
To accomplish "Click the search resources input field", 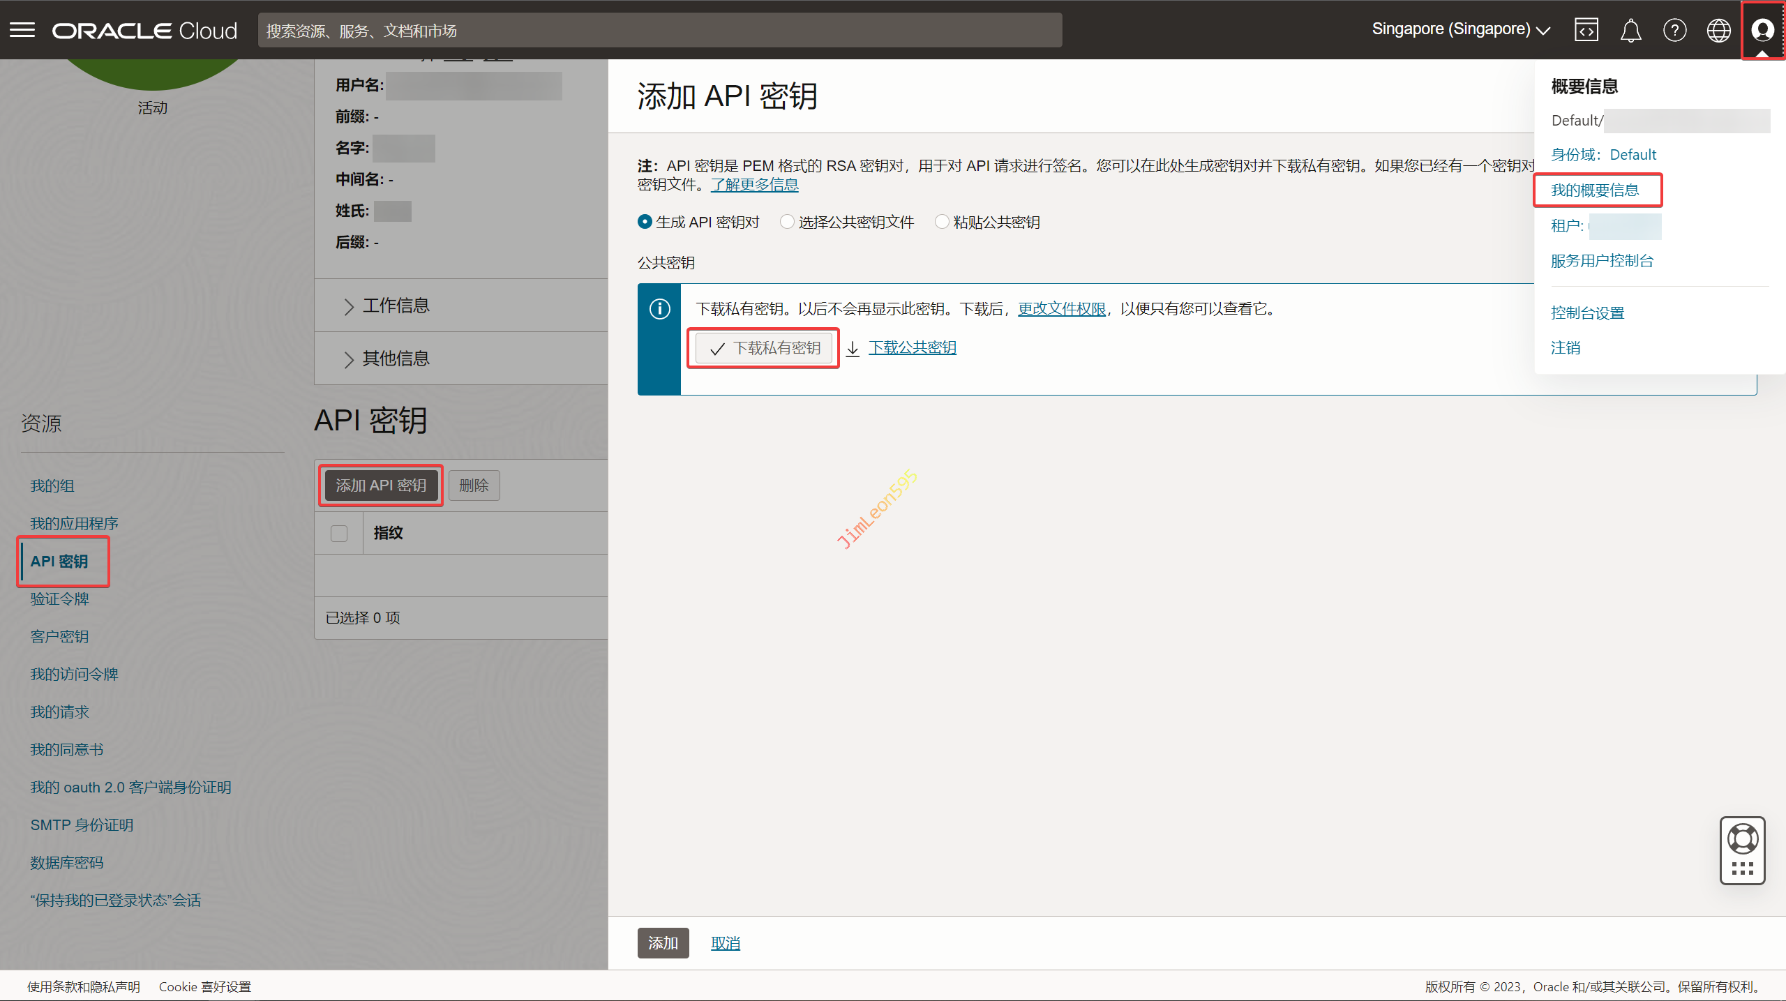I will [x=659, y=30].
